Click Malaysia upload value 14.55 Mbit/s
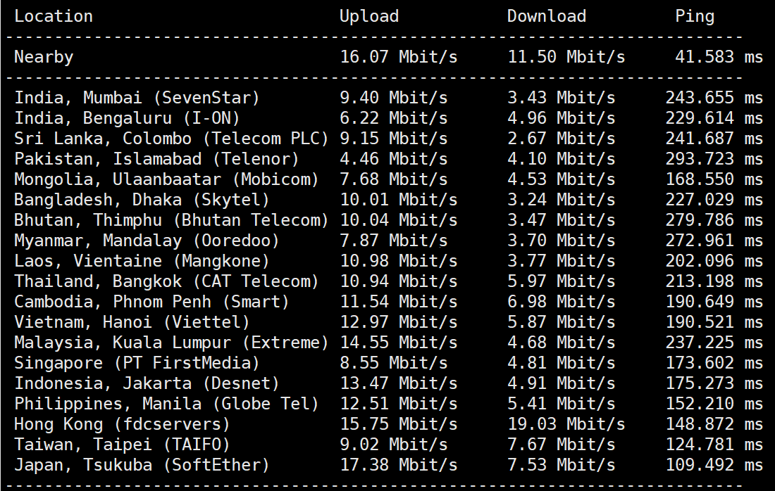The width and height of the screenshot is (775, 491). (x=398, y=343)
